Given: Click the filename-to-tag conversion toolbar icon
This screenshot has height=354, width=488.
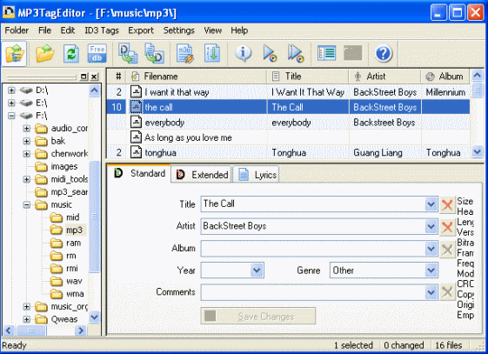Looking at the screenshot, I should (x=154, y=54).
